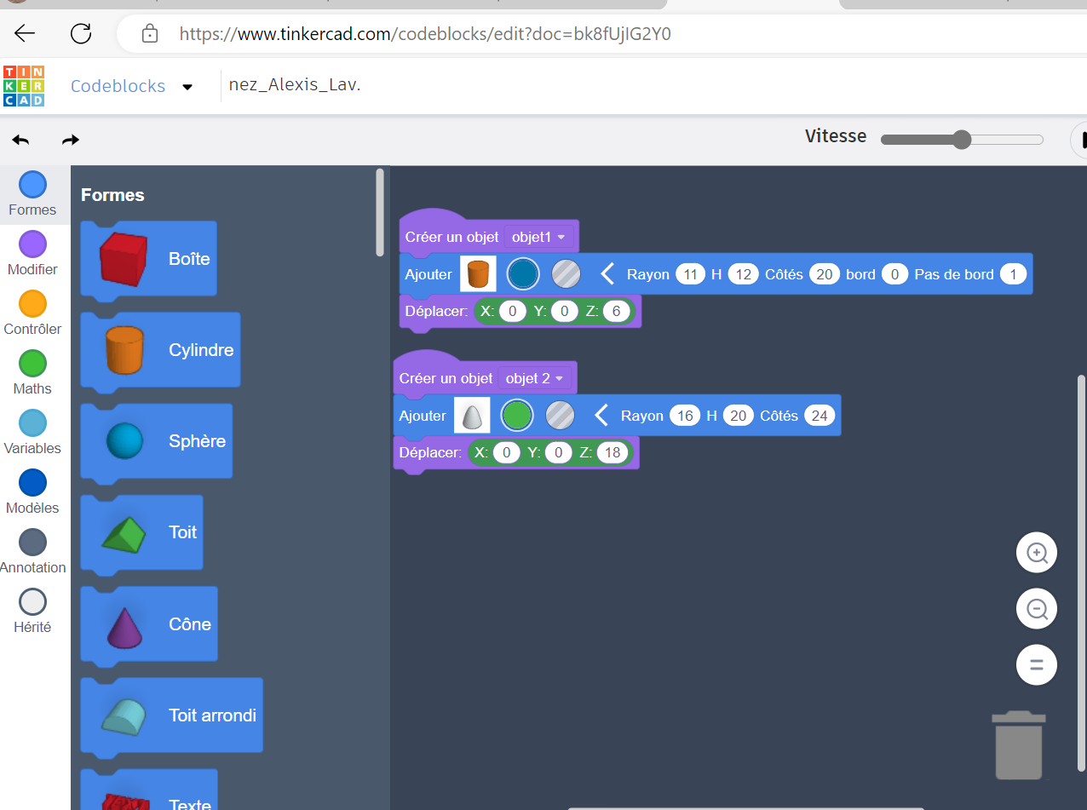
Task: Collapse the paraboloid block parameters arrow
Action: 601,416
